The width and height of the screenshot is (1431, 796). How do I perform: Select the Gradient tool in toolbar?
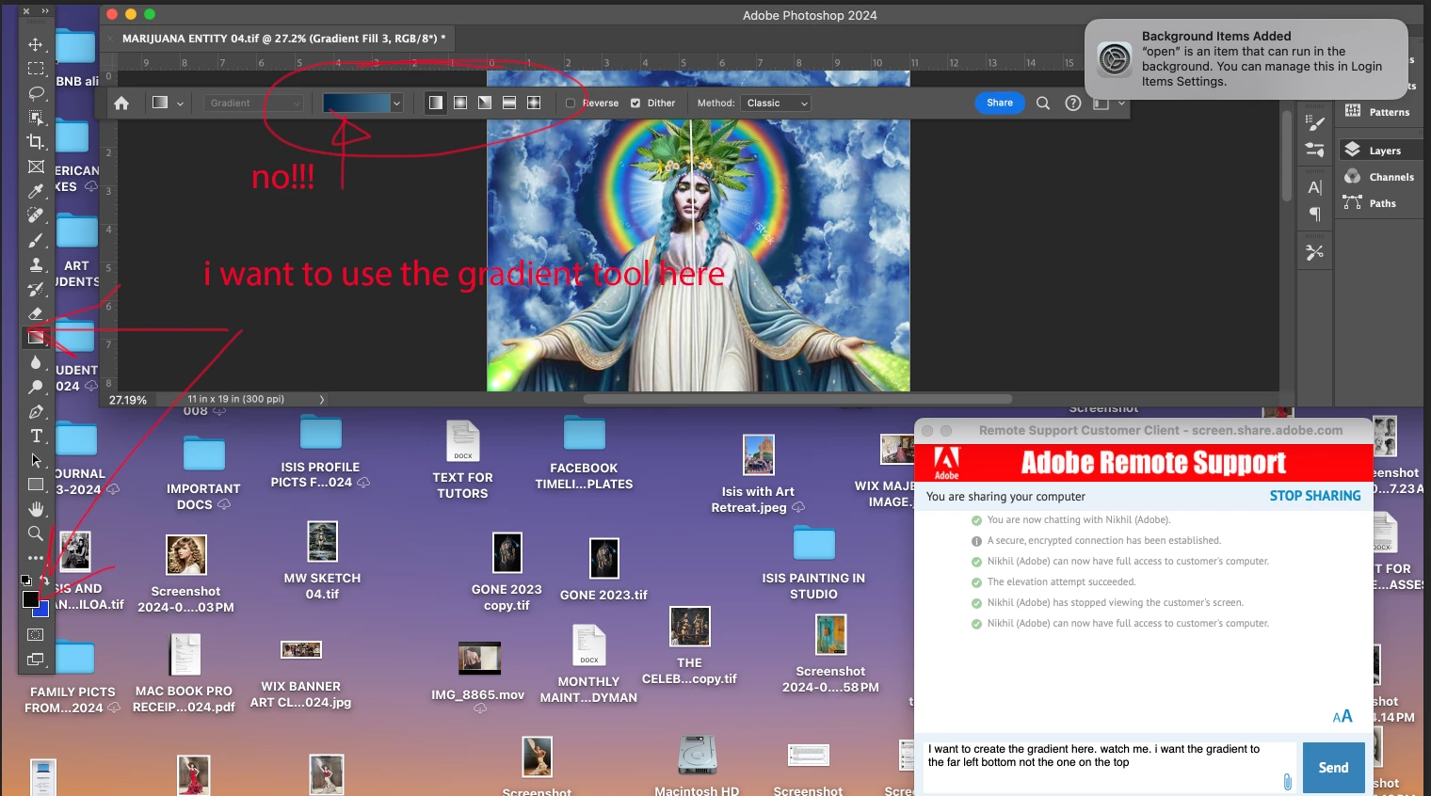[36, 338]
